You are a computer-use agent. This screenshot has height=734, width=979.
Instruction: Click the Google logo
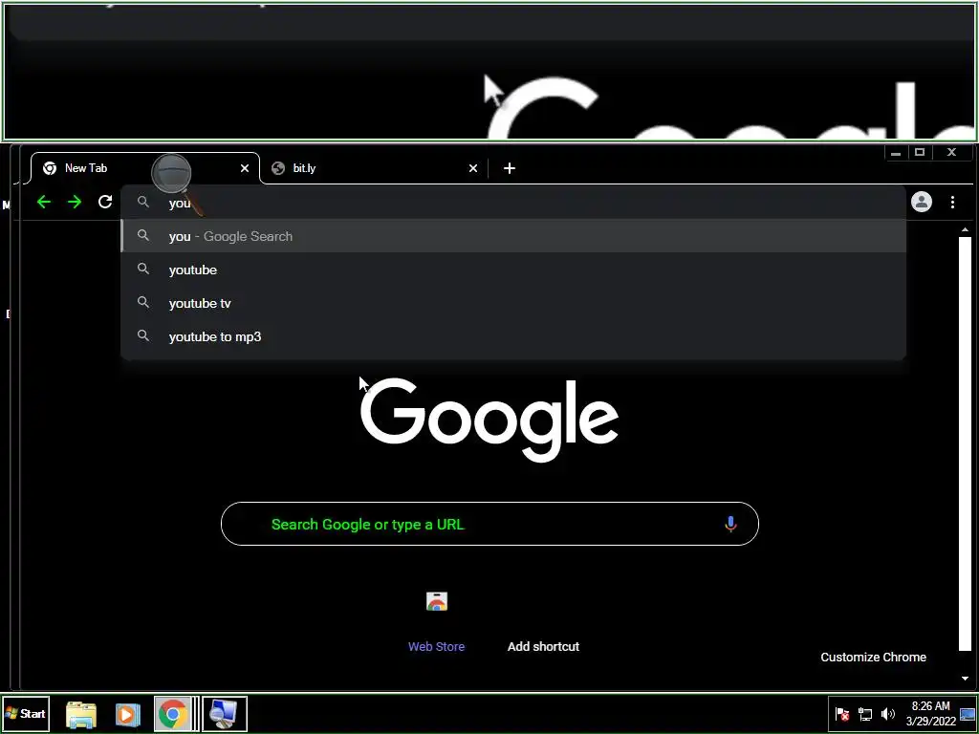(x=489, y=420)
